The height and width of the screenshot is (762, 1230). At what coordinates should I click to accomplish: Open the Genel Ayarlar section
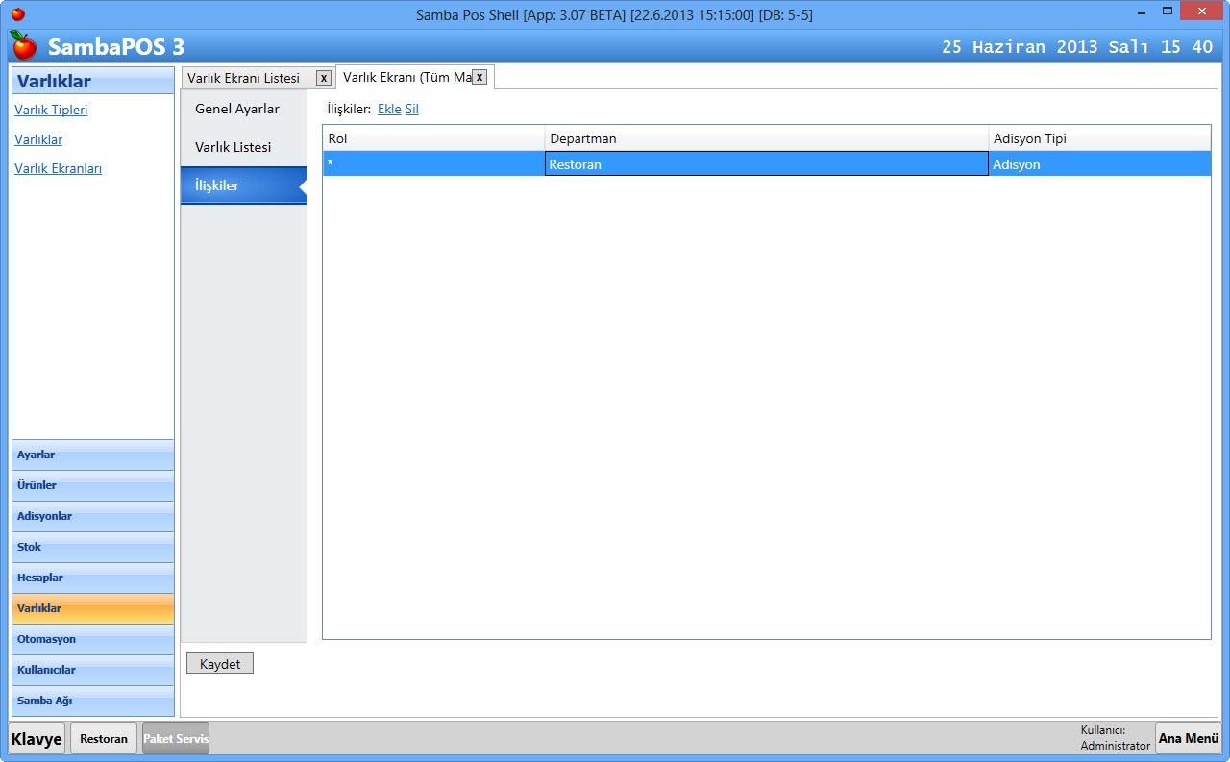(237, 109)
